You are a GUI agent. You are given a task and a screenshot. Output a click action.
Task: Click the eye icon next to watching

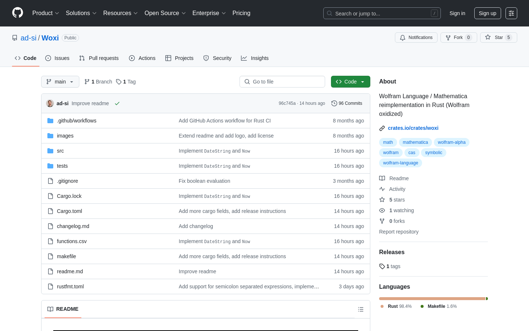pos(382,210)
